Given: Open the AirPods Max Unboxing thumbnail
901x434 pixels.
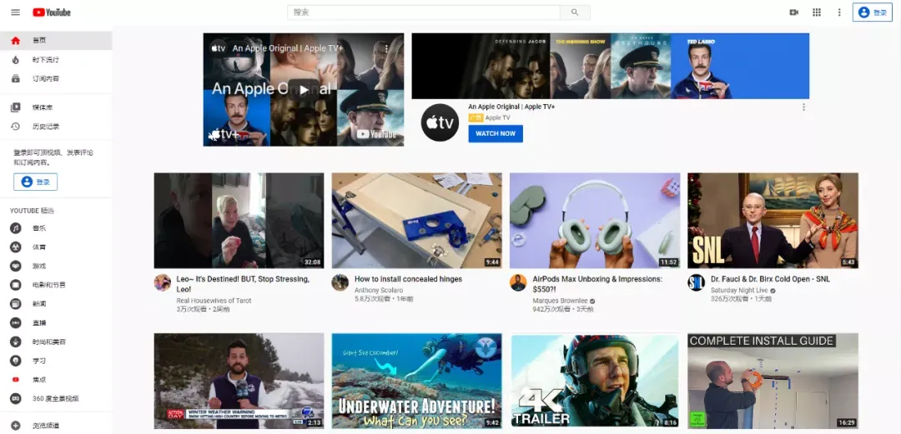Looking at the screenshot, I should 595,221.
